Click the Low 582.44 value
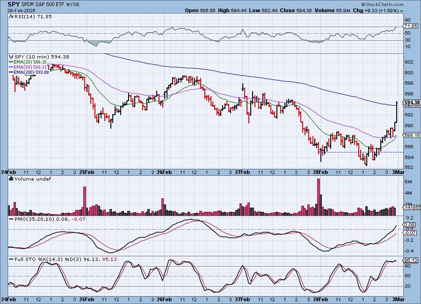421x304 pixels. (x=263, y=10)
